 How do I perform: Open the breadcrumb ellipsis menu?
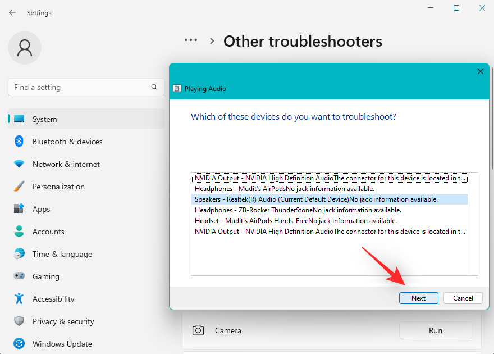point(191,40)
